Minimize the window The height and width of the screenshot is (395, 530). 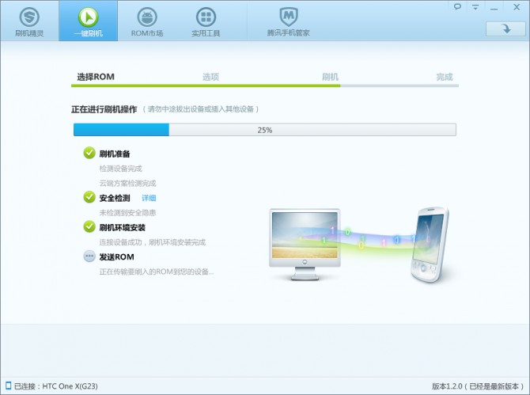click(x=494, y=8)
